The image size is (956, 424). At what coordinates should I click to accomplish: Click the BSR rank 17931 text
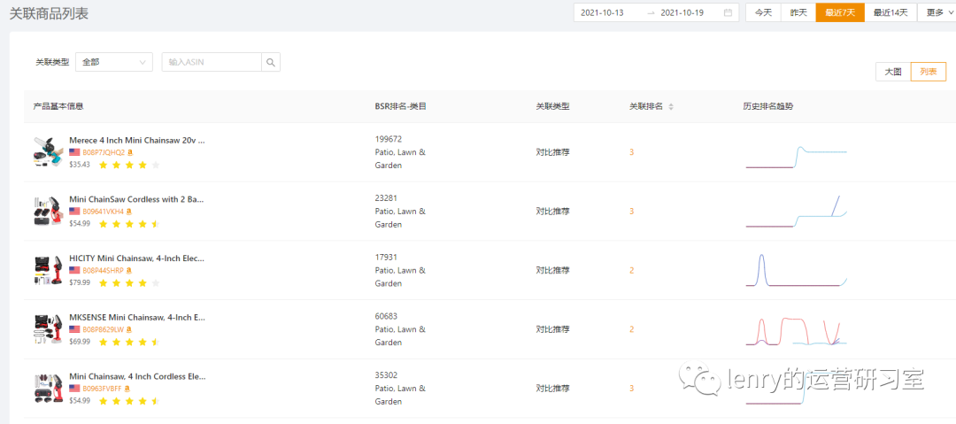386,258
